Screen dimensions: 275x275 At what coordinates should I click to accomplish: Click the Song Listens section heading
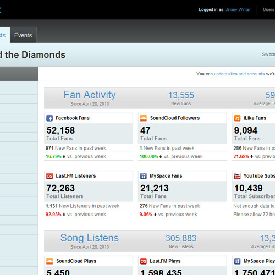click(x=90, y=238)
